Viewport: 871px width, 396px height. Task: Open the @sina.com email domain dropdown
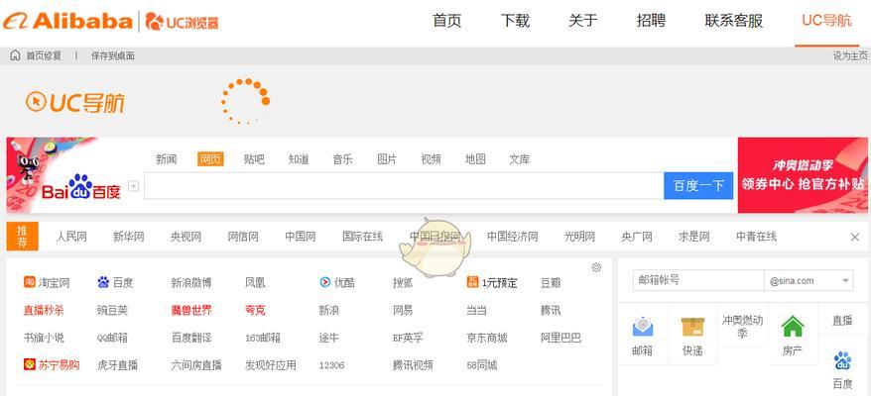click(x=809, y=280)
